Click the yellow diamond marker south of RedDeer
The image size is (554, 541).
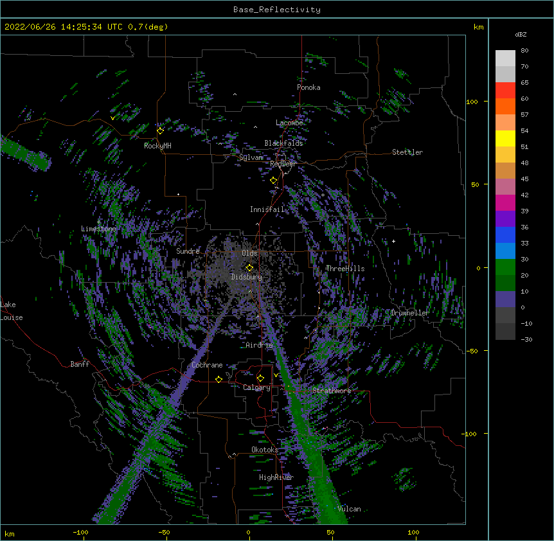(x=274, y=181)
